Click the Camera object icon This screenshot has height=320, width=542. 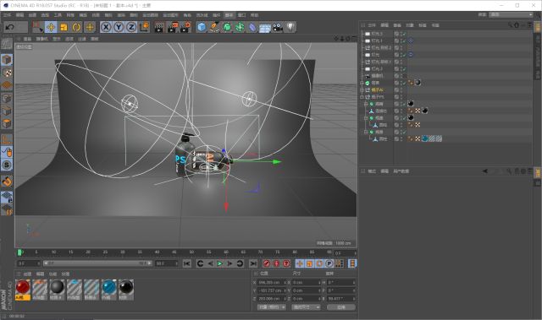click(278, 27)
